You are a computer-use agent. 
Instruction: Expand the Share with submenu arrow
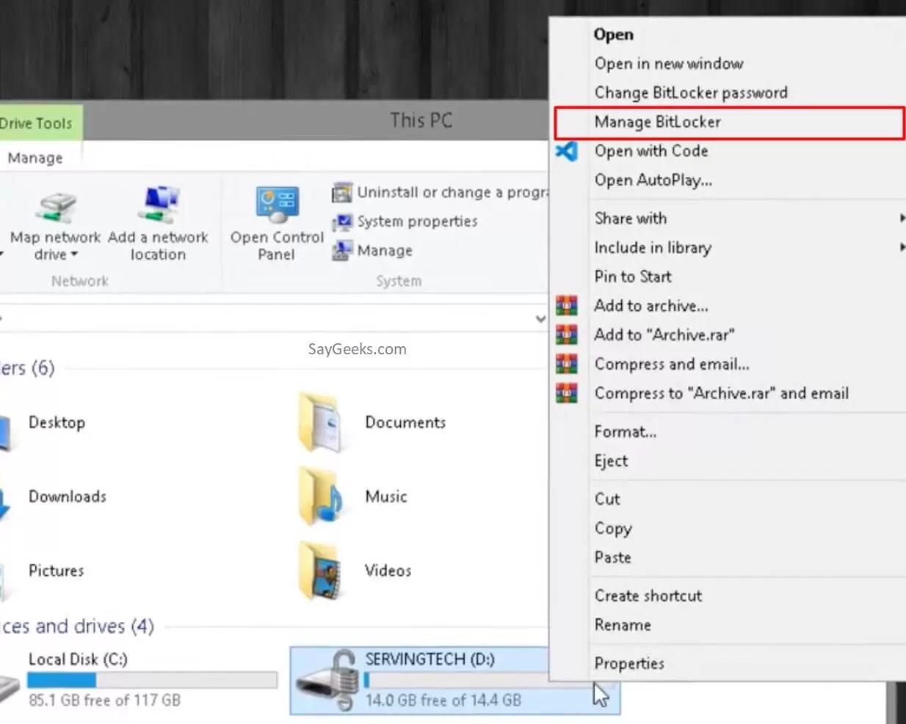point(902,219)
